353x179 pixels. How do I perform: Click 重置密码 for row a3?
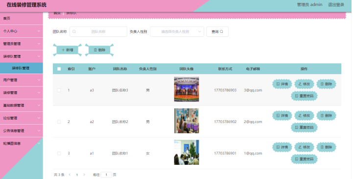(x=304, y=96)
